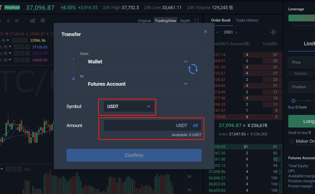Click the swap from/to direction icon
Screen dimensions: 315x194
click(x=193, y=69)
